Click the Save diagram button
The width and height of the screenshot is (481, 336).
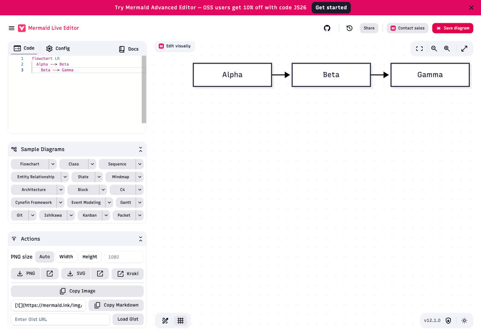[453, 28]
